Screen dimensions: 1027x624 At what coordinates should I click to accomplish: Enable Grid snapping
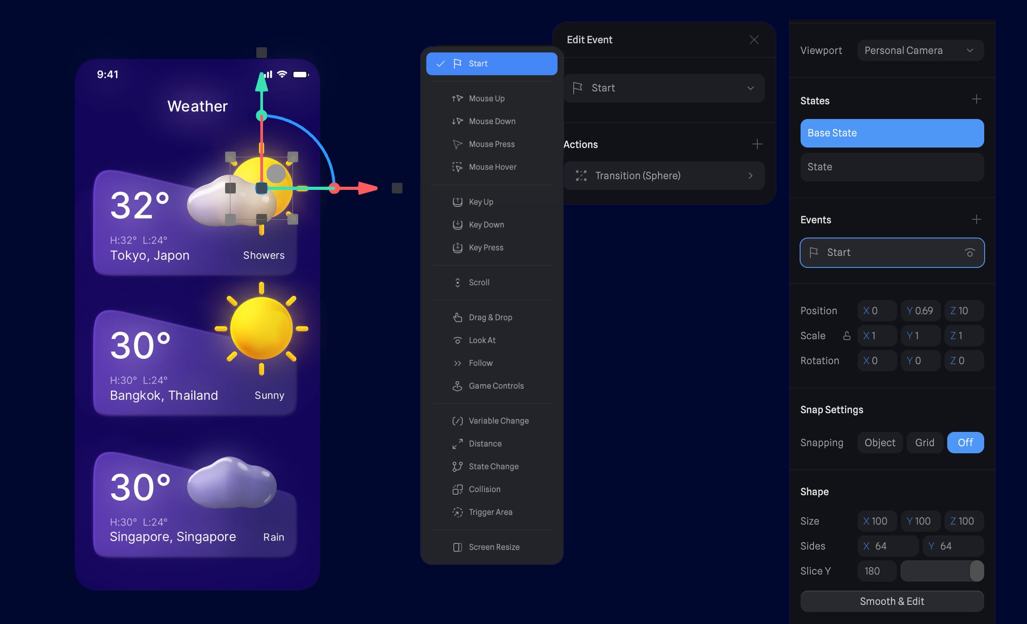(x=924, y=443)
